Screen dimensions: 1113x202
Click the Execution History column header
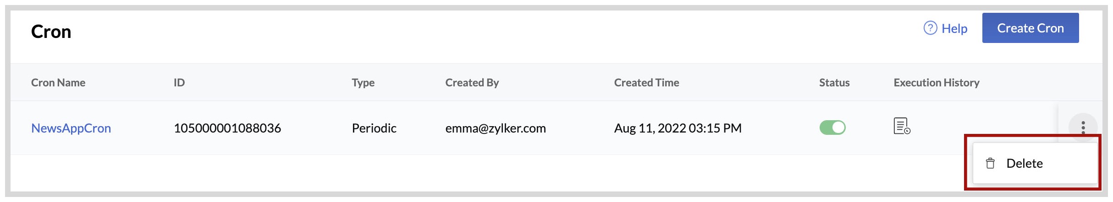(937, 83)
